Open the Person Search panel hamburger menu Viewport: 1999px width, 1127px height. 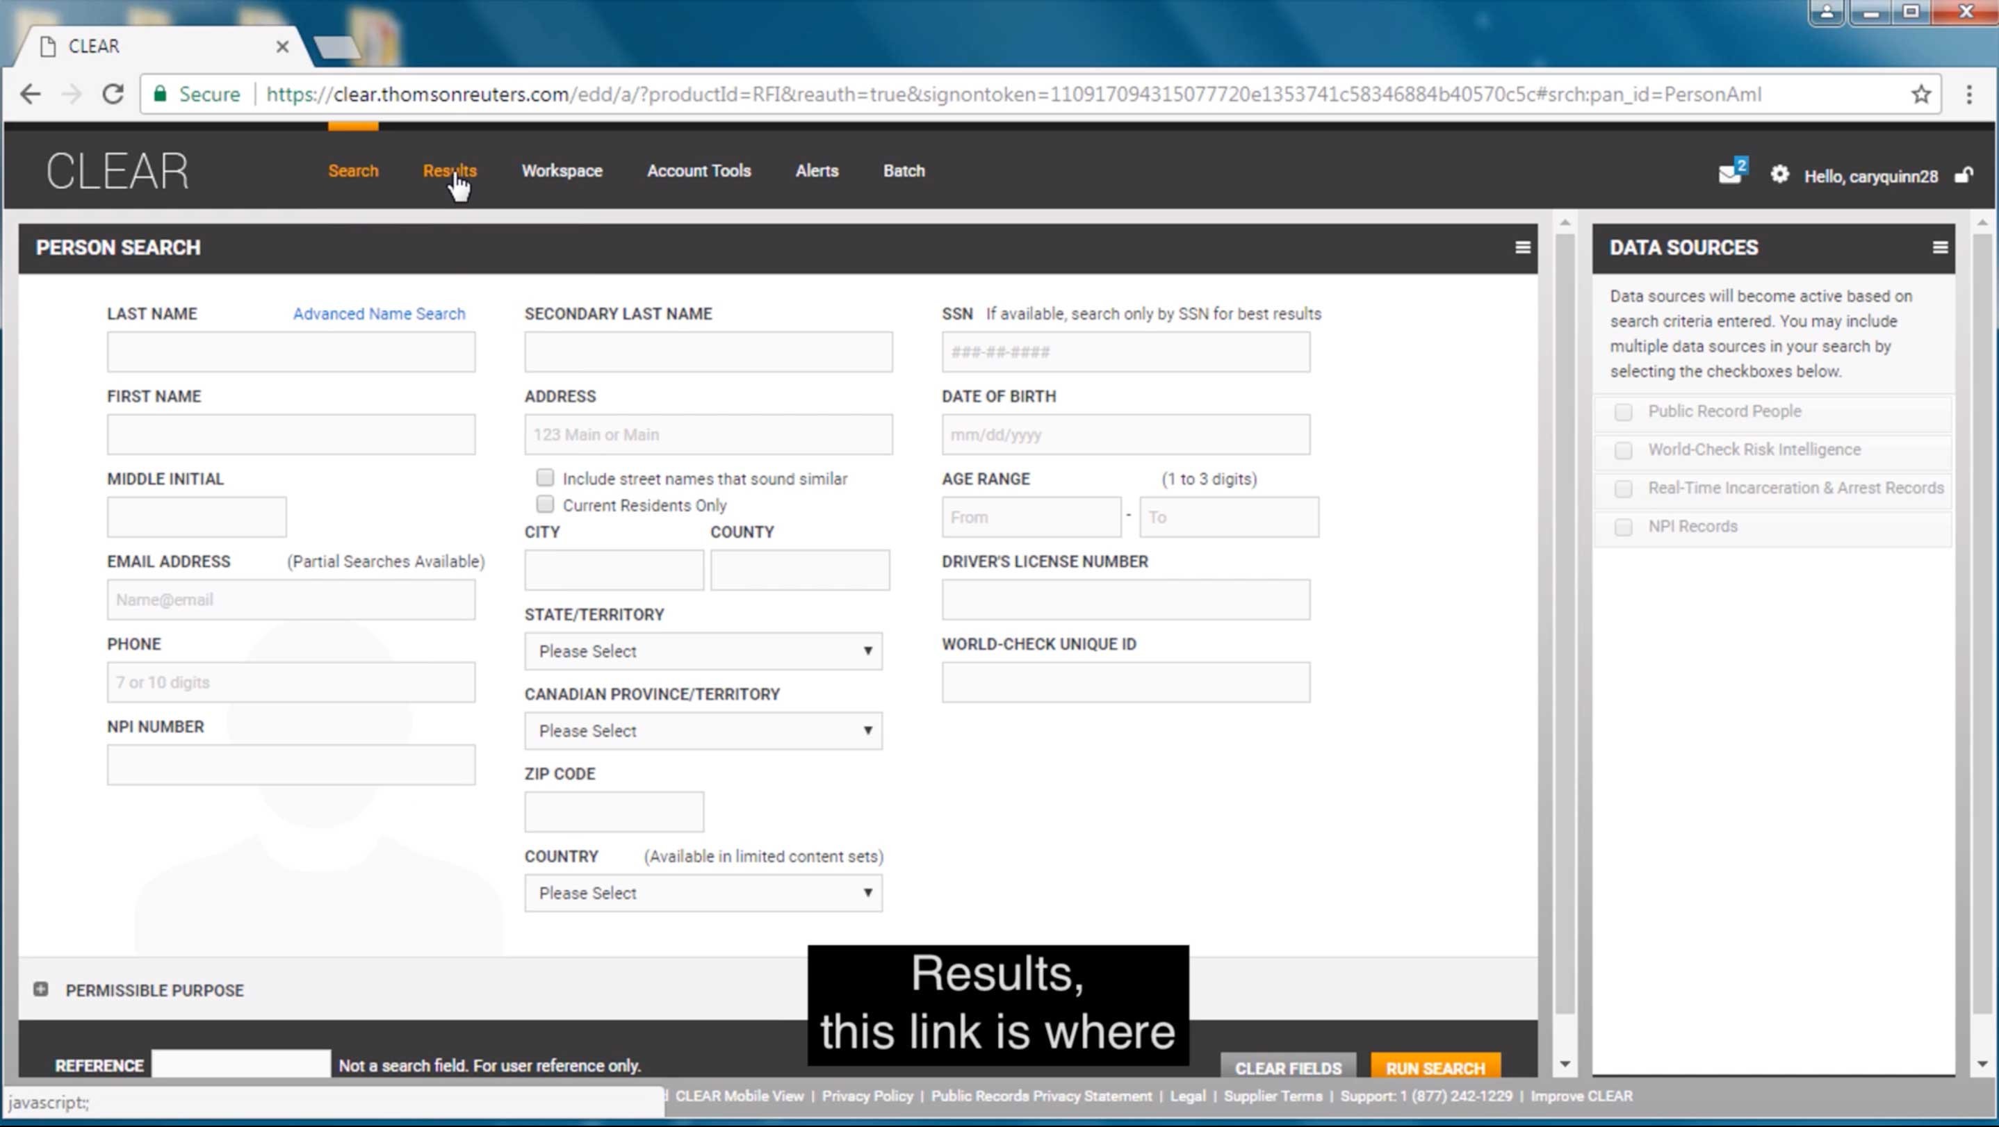click(1522, 247)
